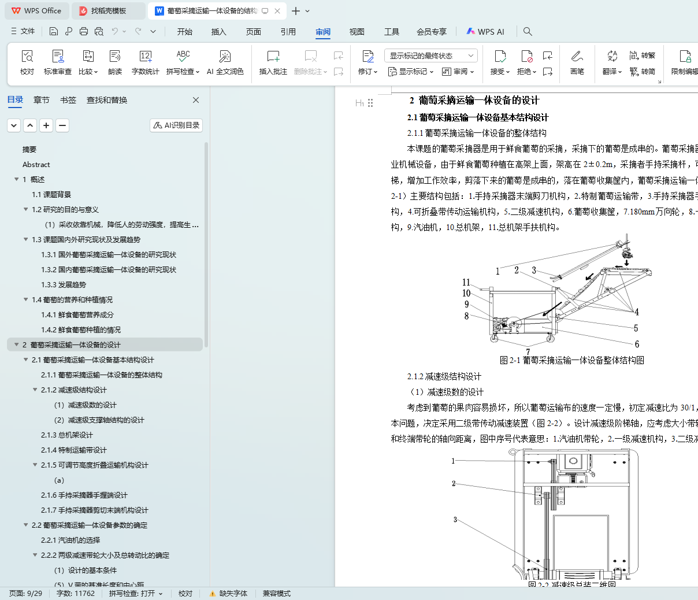Click the WPS Office home tab
This screenshot has width=698, height=600.
37,11
